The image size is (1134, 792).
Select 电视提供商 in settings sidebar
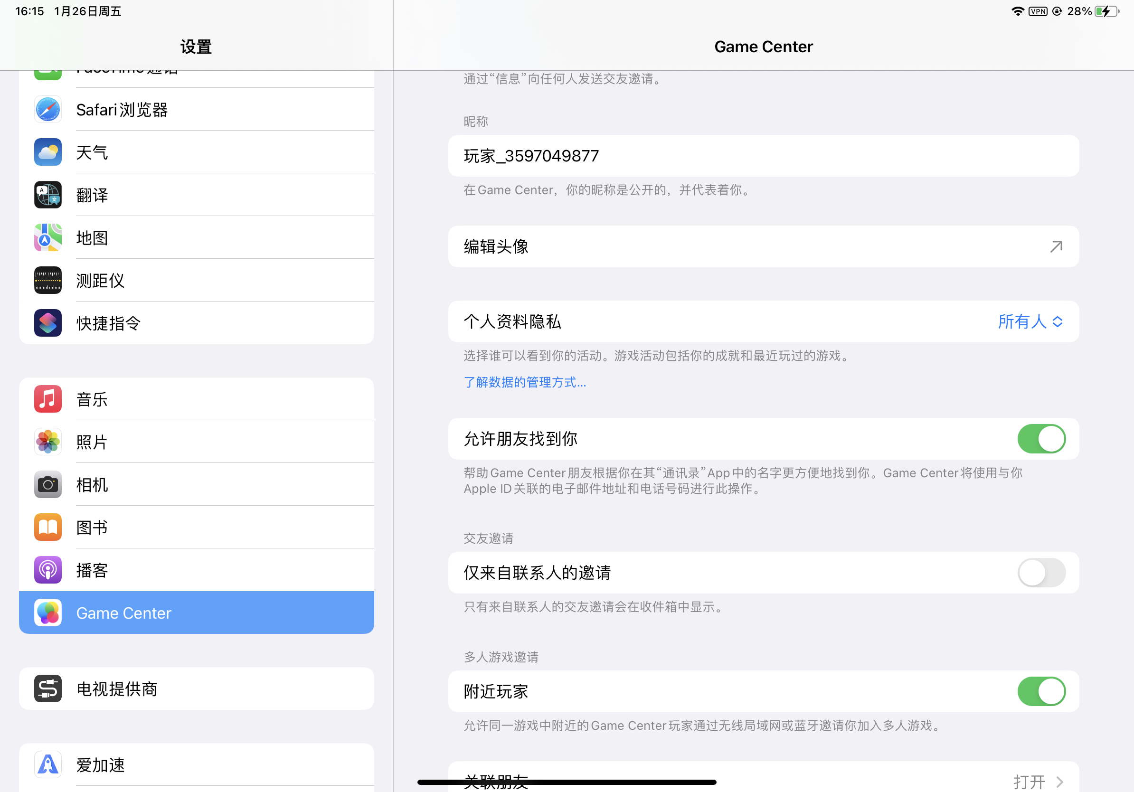click(x=197, y=689)
